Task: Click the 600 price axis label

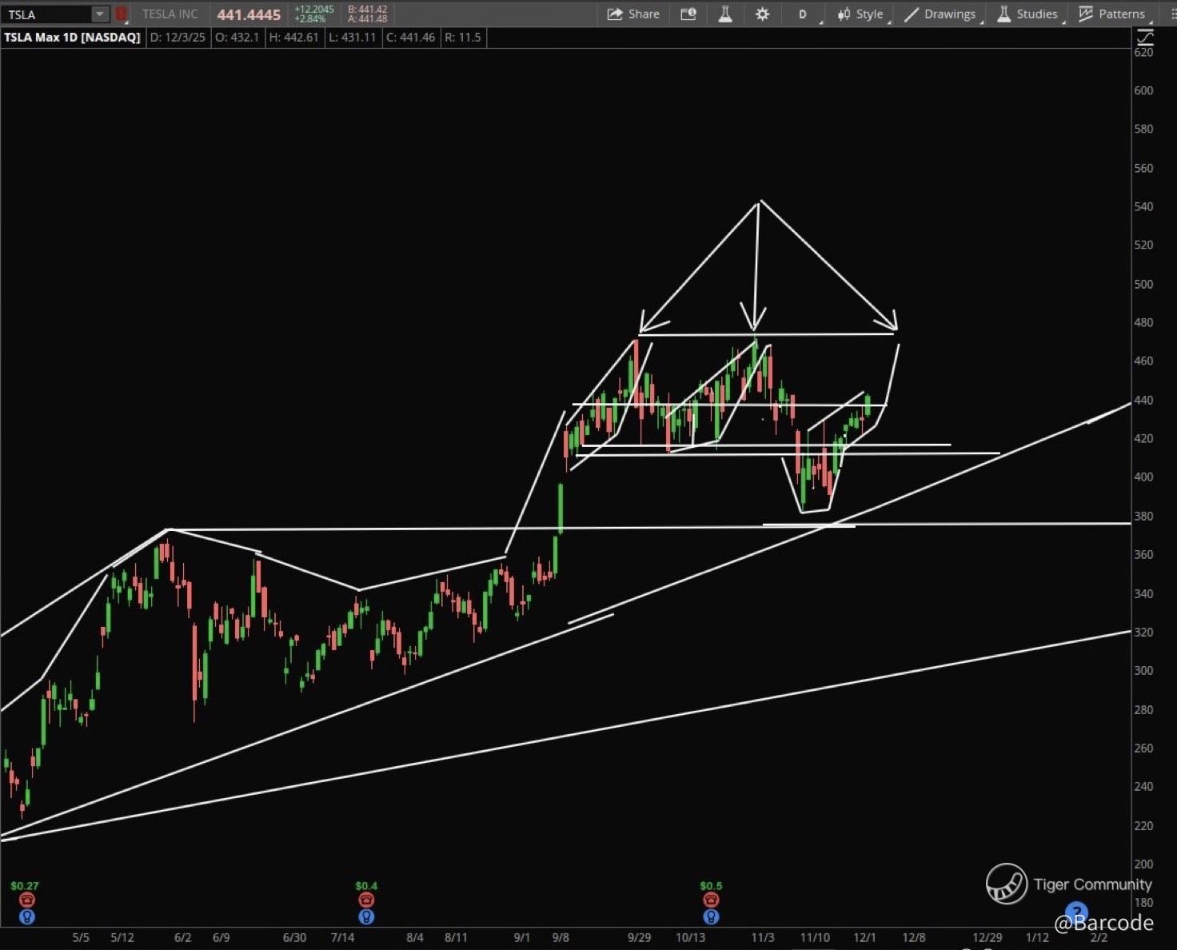Action: [x=1144, y=90]
